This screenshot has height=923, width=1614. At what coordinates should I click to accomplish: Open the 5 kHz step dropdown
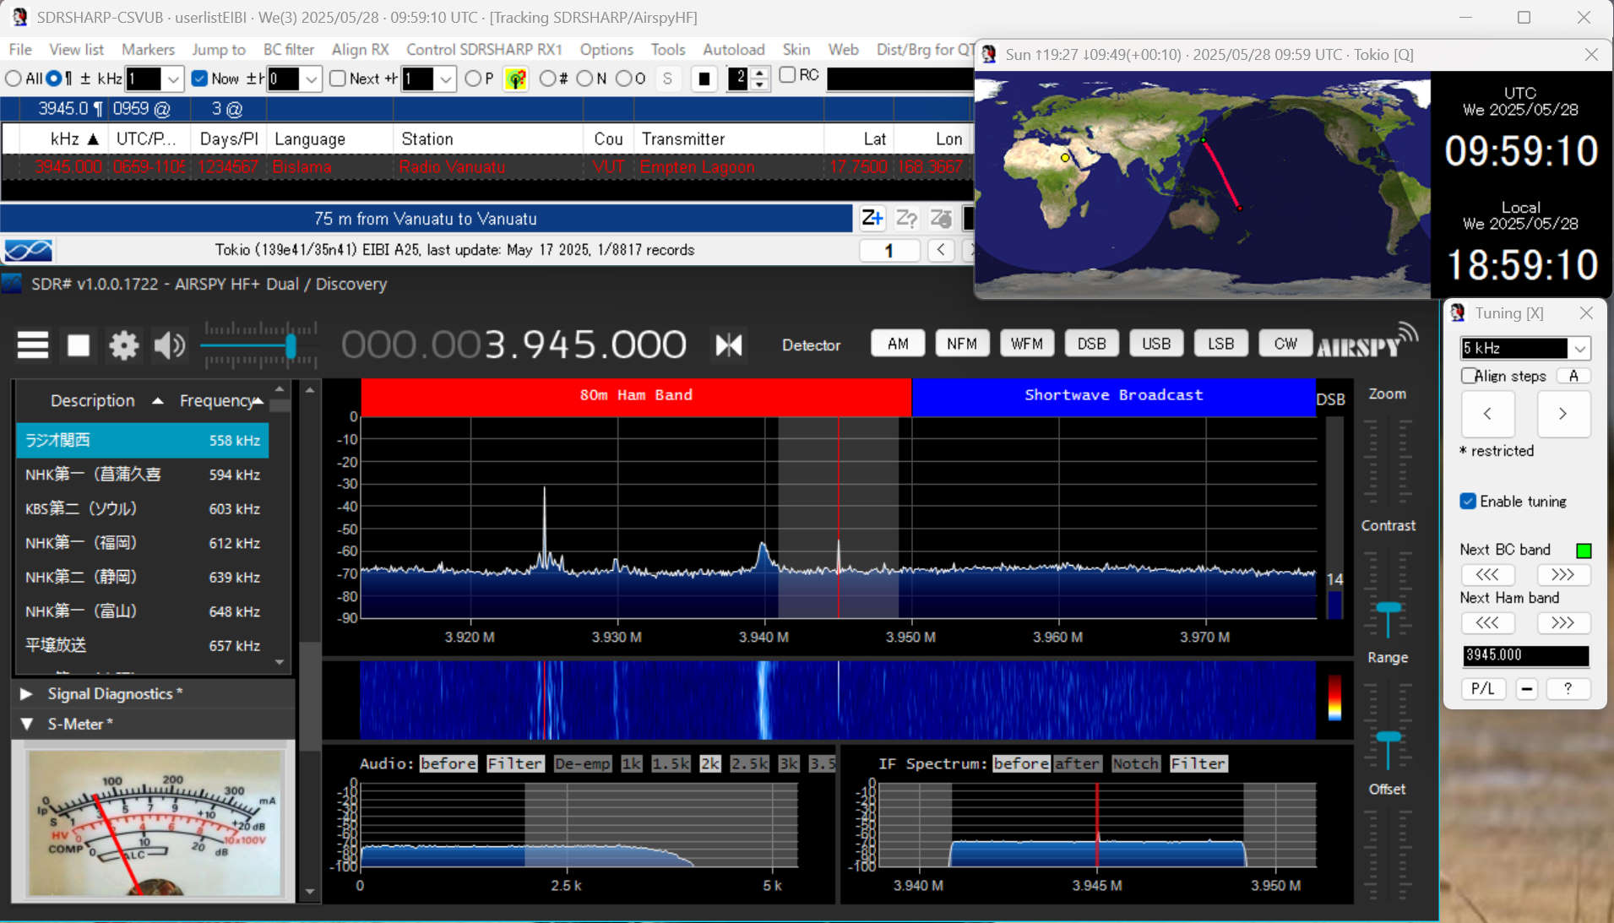click(1579, 348)
